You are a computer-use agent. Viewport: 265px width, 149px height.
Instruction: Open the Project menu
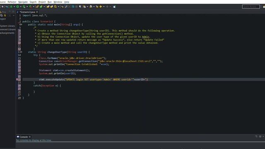(x=42, y=2)
